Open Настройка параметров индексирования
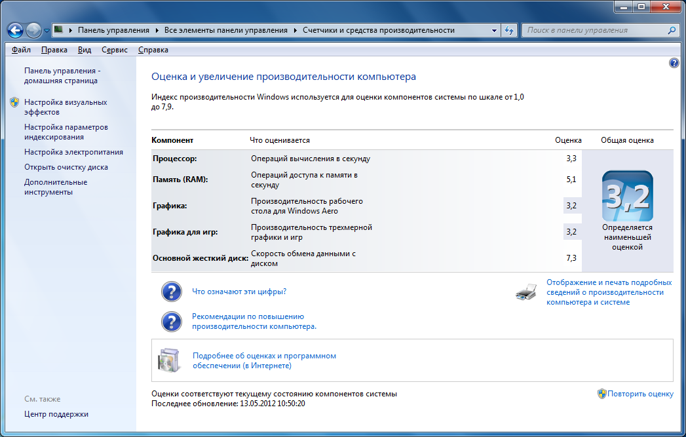Image resolution: width=686 pixels, height=437 pixels. [66, 132]
